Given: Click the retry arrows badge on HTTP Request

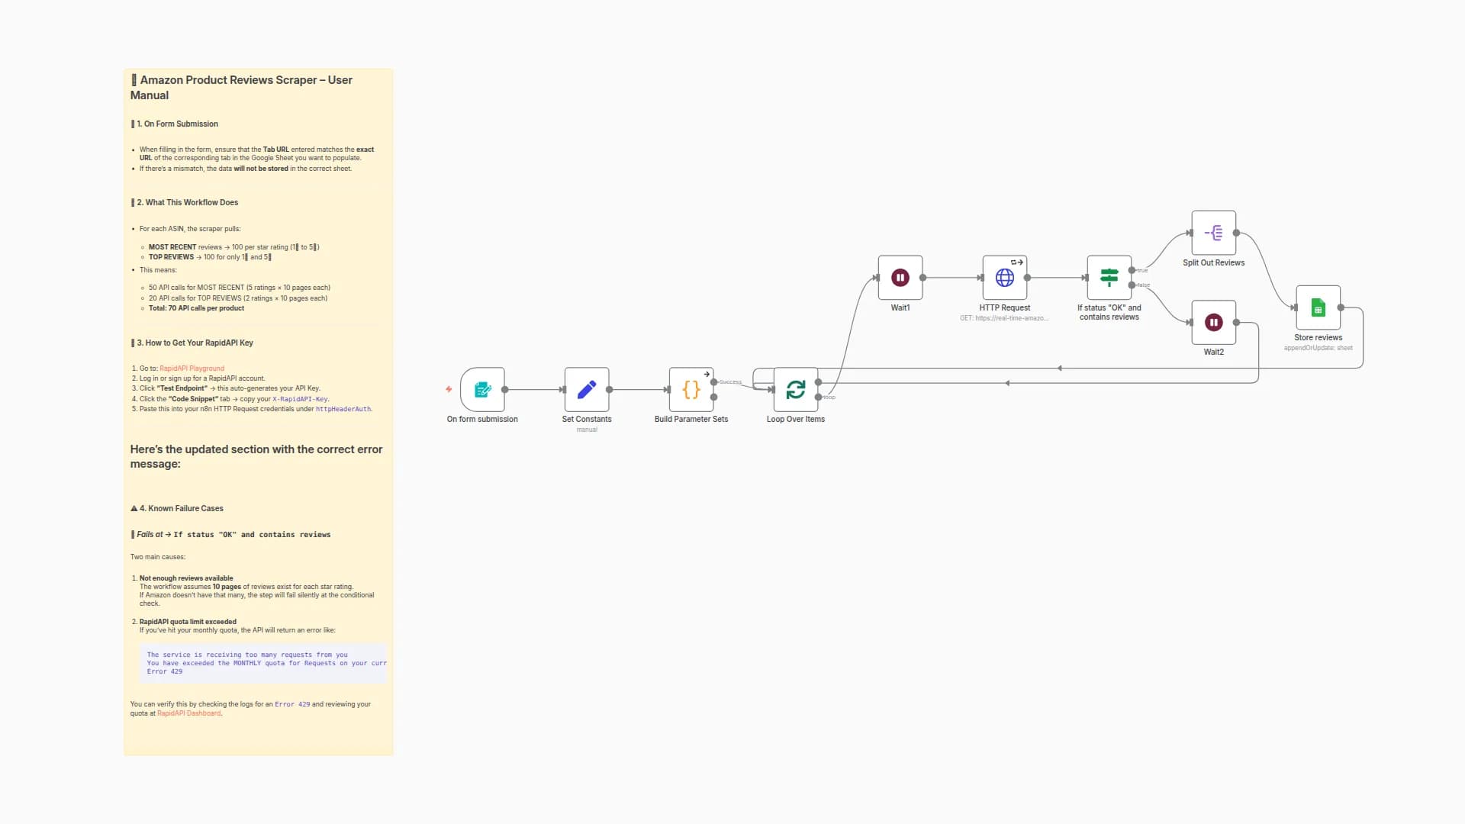Looking at the screenshot, I should 1015,262.
